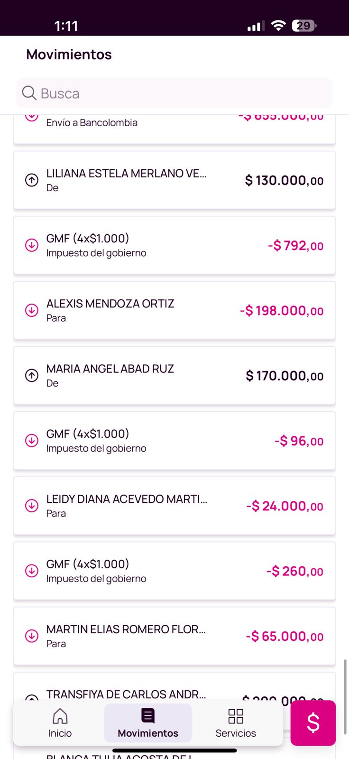This screenshot has width=349, height=759.
Task: Open the $130.000,00 transaction from Liliana Estela
Action: pyautogui.click(x=174, y=180)
